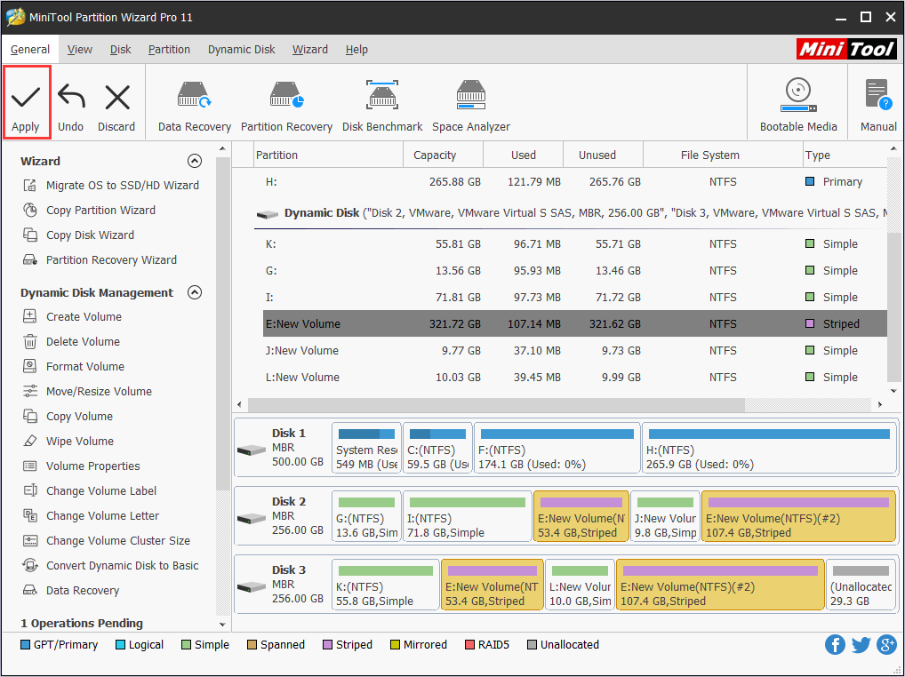The width and height of the screenshot is (905, 677).
Task: Click the partition list horizontal scrollbar
Action: pyautogui.click(x=496, y=404)
